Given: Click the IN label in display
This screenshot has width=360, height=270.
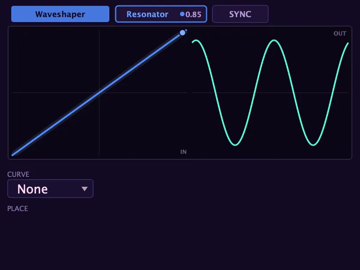Looking at the screenshot, I should (184, 152).
